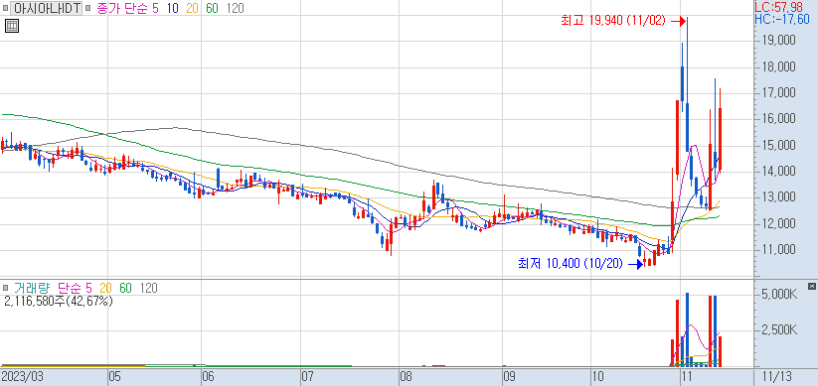This screenshot has height=386, width=818.
Task: Click the 2,500K volume axis label
Action: click(x=780, y=330)
